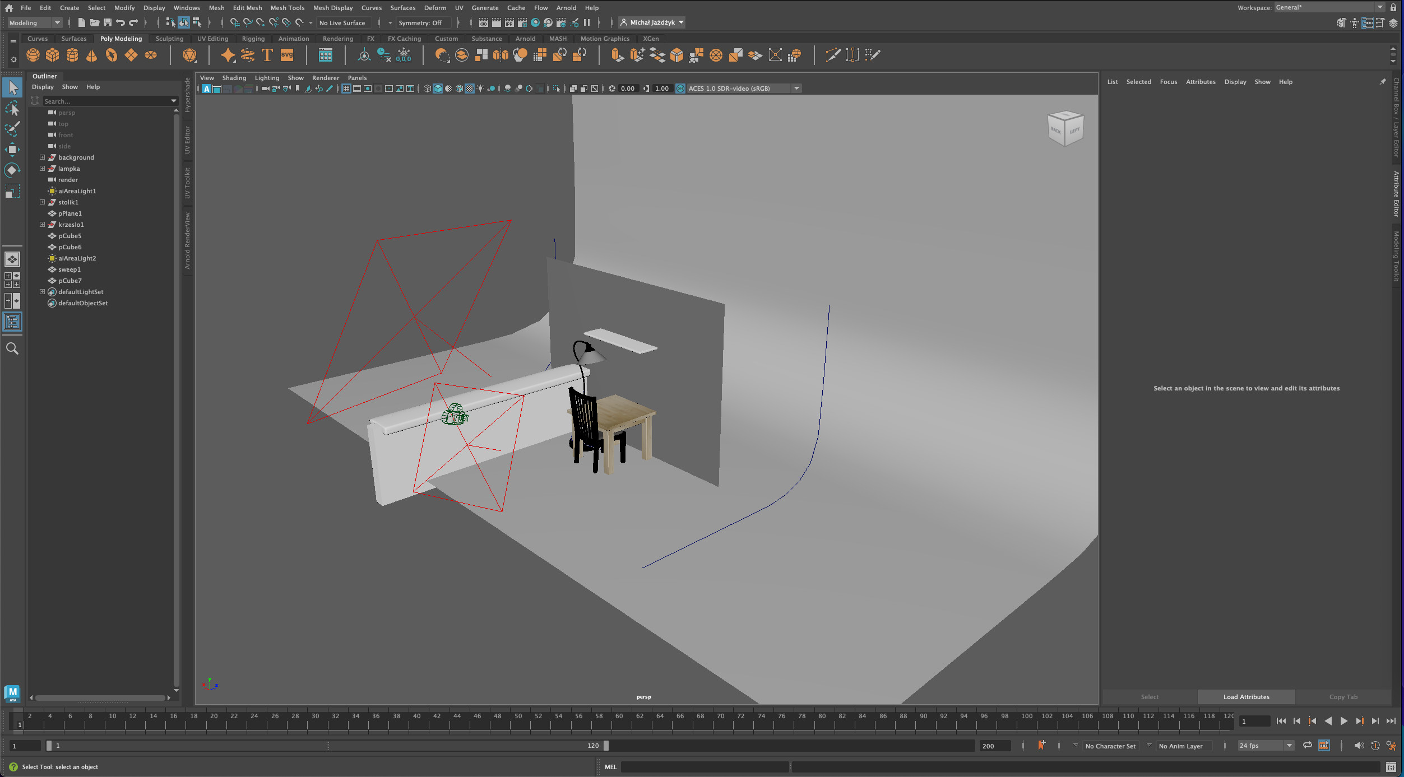Open the ACES 1.0 SDR-video view transform dropdown

(796, 89)
